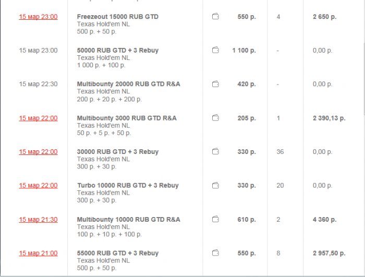The image size is (365, 277).
Task: Click wallet icon for Multibounty 20000 row
Action: click(215, 84)
